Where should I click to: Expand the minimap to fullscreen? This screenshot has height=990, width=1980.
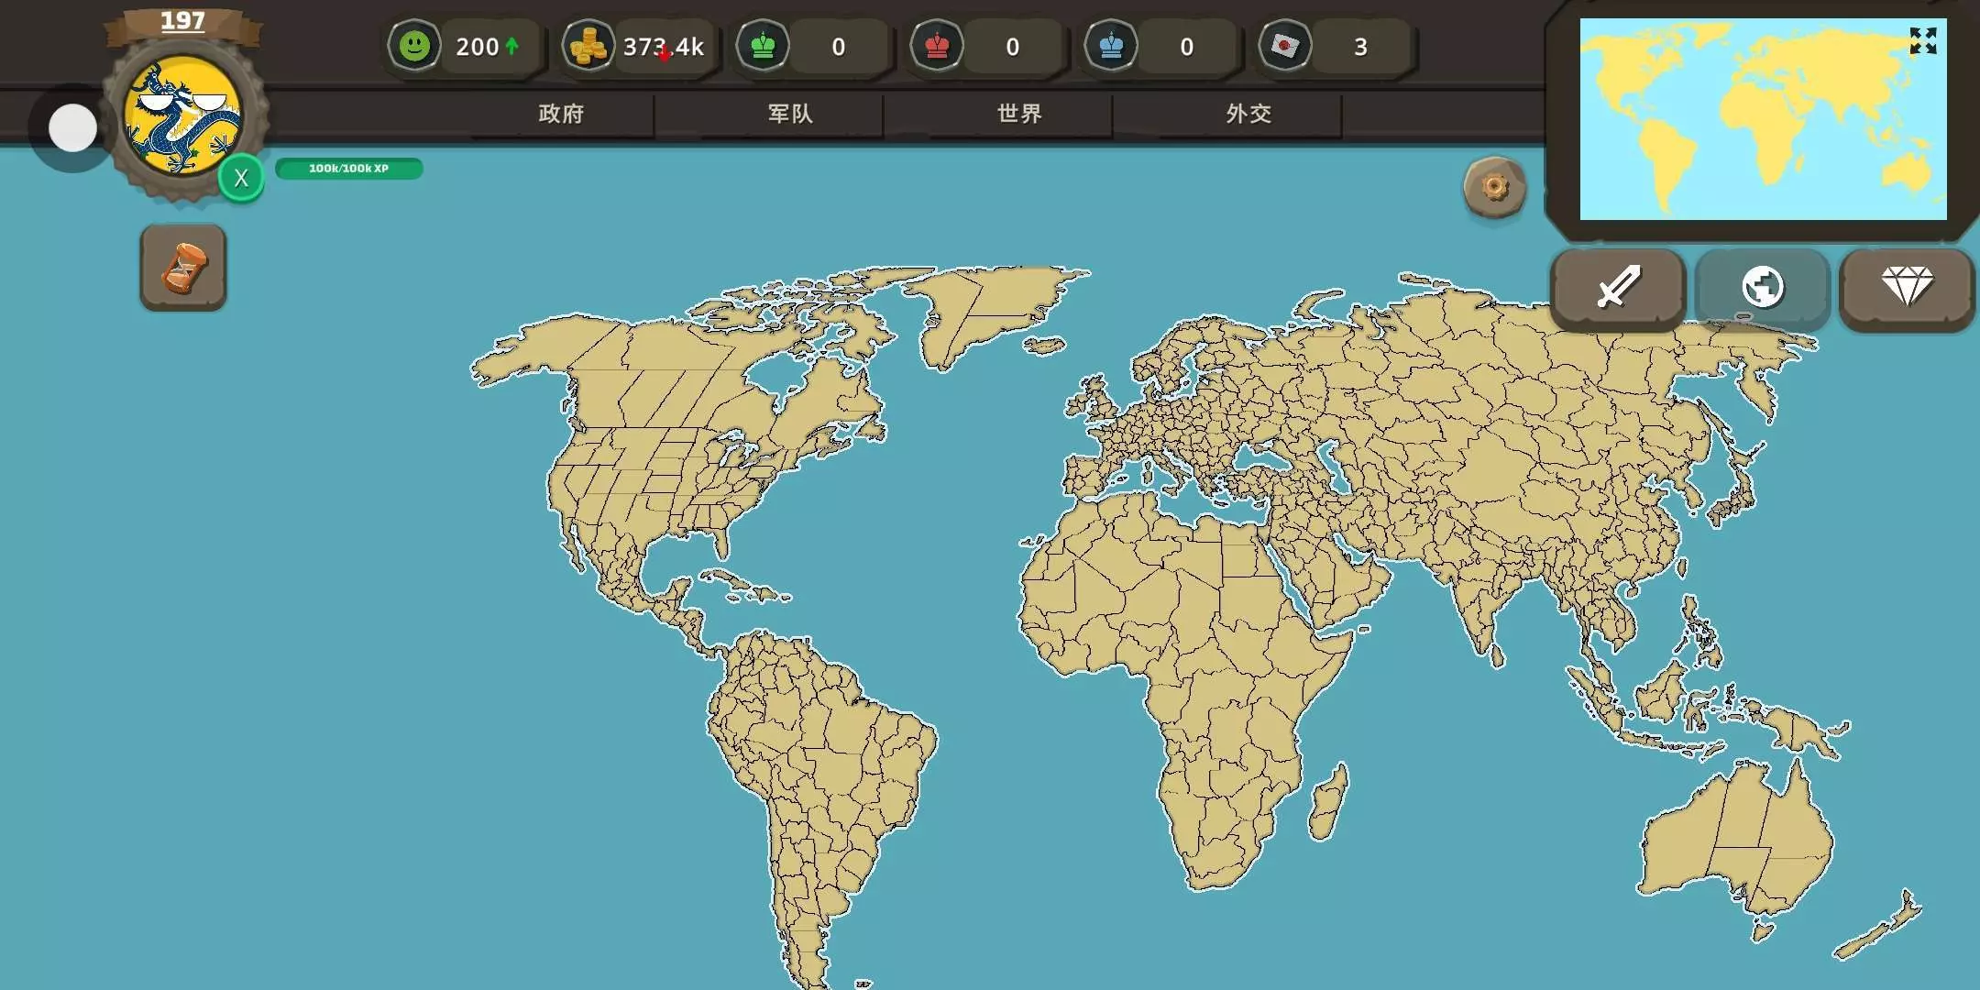(1922, 41)
